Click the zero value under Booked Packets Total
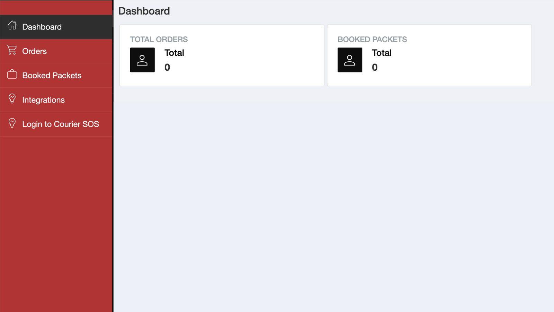554x312 pixels. point(375,67)
